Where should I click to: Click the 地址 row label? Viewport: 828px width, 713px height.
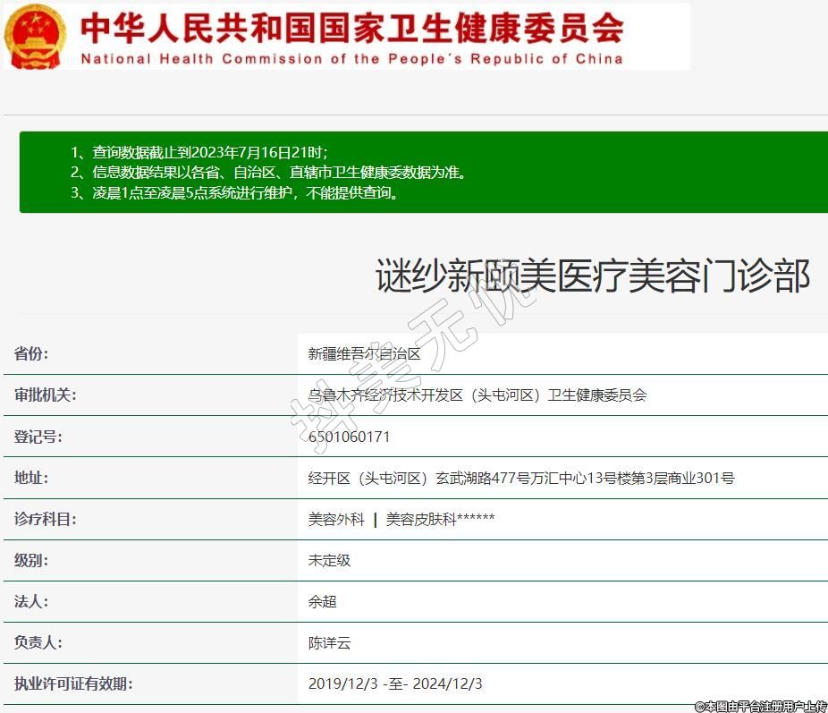[x=31, y=479]
